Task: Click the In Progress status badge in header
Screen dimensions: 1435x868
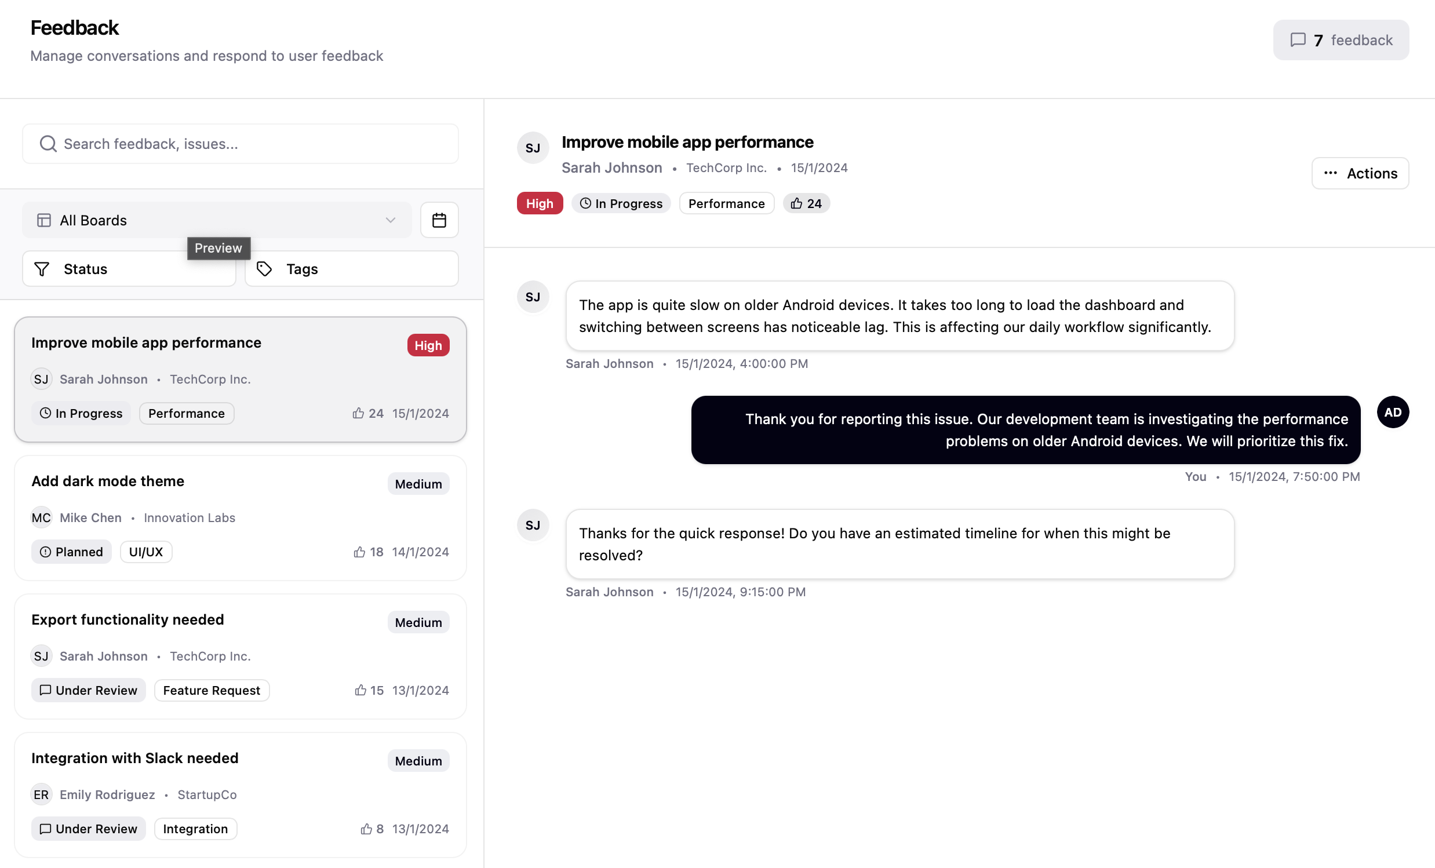Action: point(621,203)
